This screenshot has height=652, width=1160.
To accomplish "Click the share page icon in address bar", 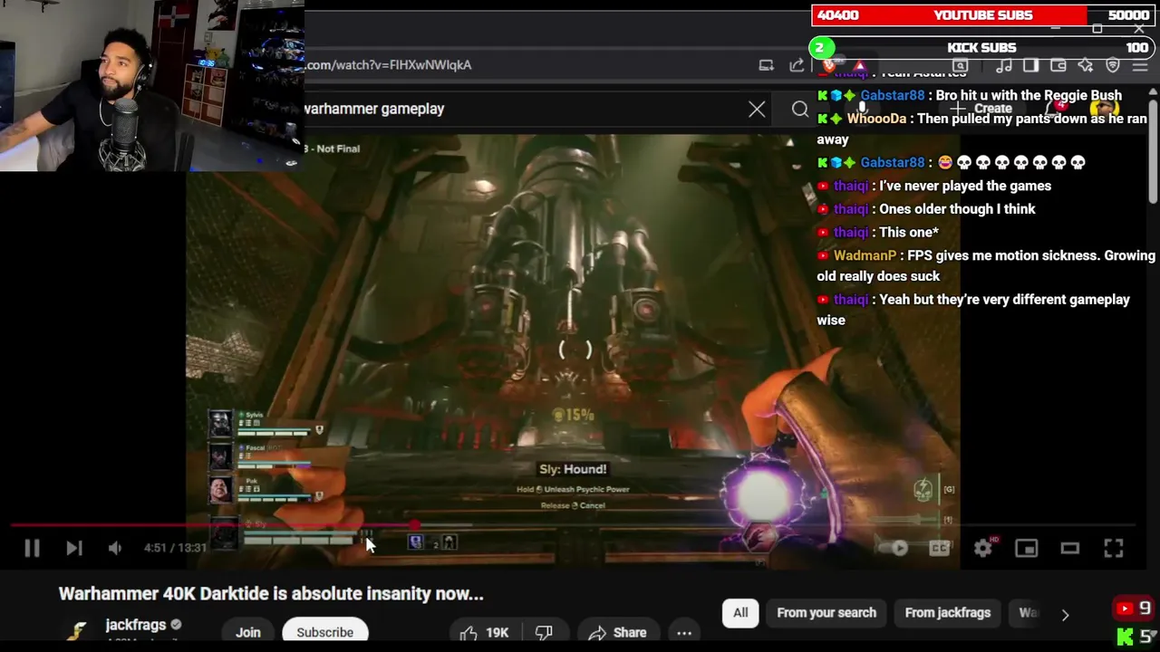I will [797, 65].
